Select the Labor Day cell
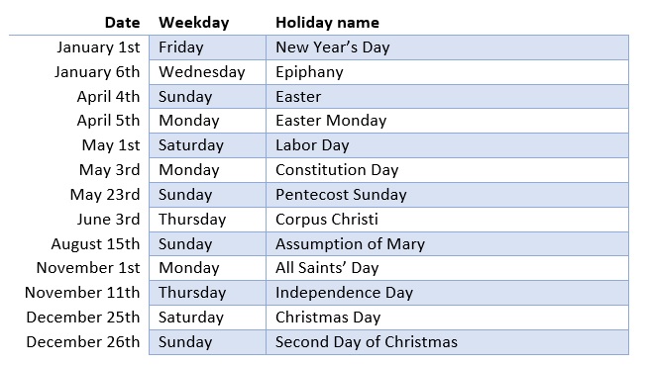The image size is (647, 365). pos(447,145)
